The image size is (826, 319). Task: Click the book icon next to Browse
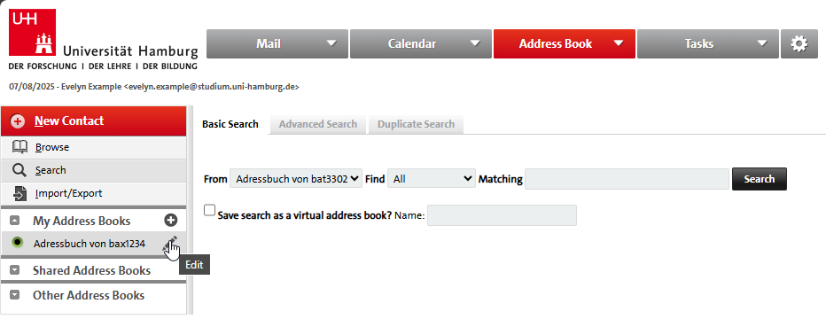pos(19,147)
